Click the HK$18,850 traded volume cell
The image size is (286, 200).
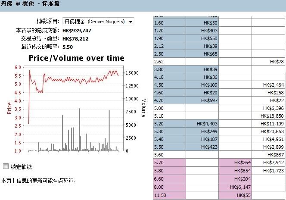pos(270,116)
